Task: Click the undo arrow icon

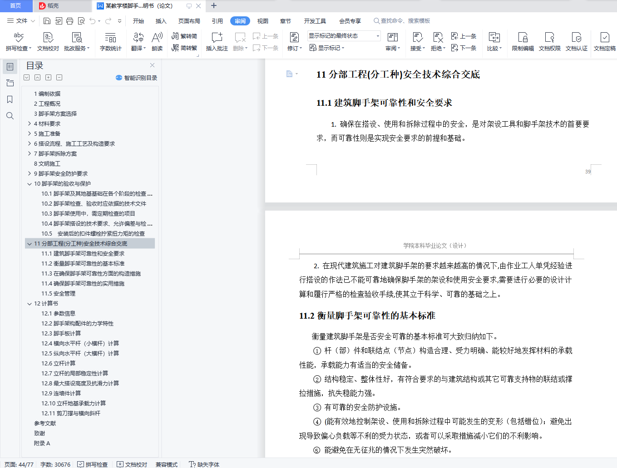Action: (93, 21)
